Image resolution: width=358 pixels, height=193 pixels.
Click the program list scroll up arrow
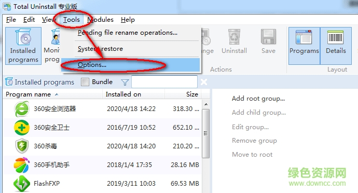(x=206, y=104)
